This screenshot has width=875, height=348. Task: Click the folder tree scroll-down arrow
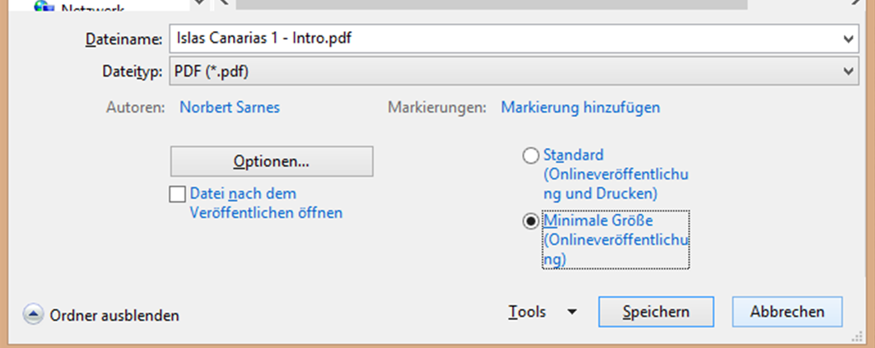click(200, 3)
